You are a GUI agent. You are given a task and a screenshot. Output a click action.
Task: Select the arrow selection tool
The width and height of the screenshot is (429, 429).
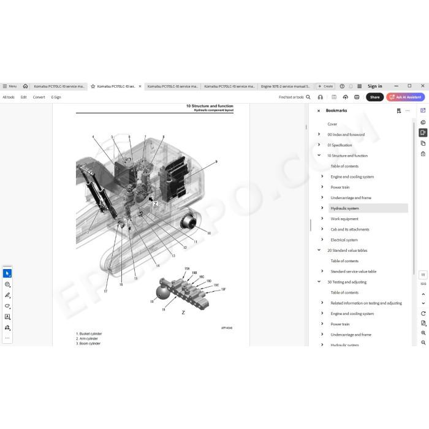tap(7, 273)
